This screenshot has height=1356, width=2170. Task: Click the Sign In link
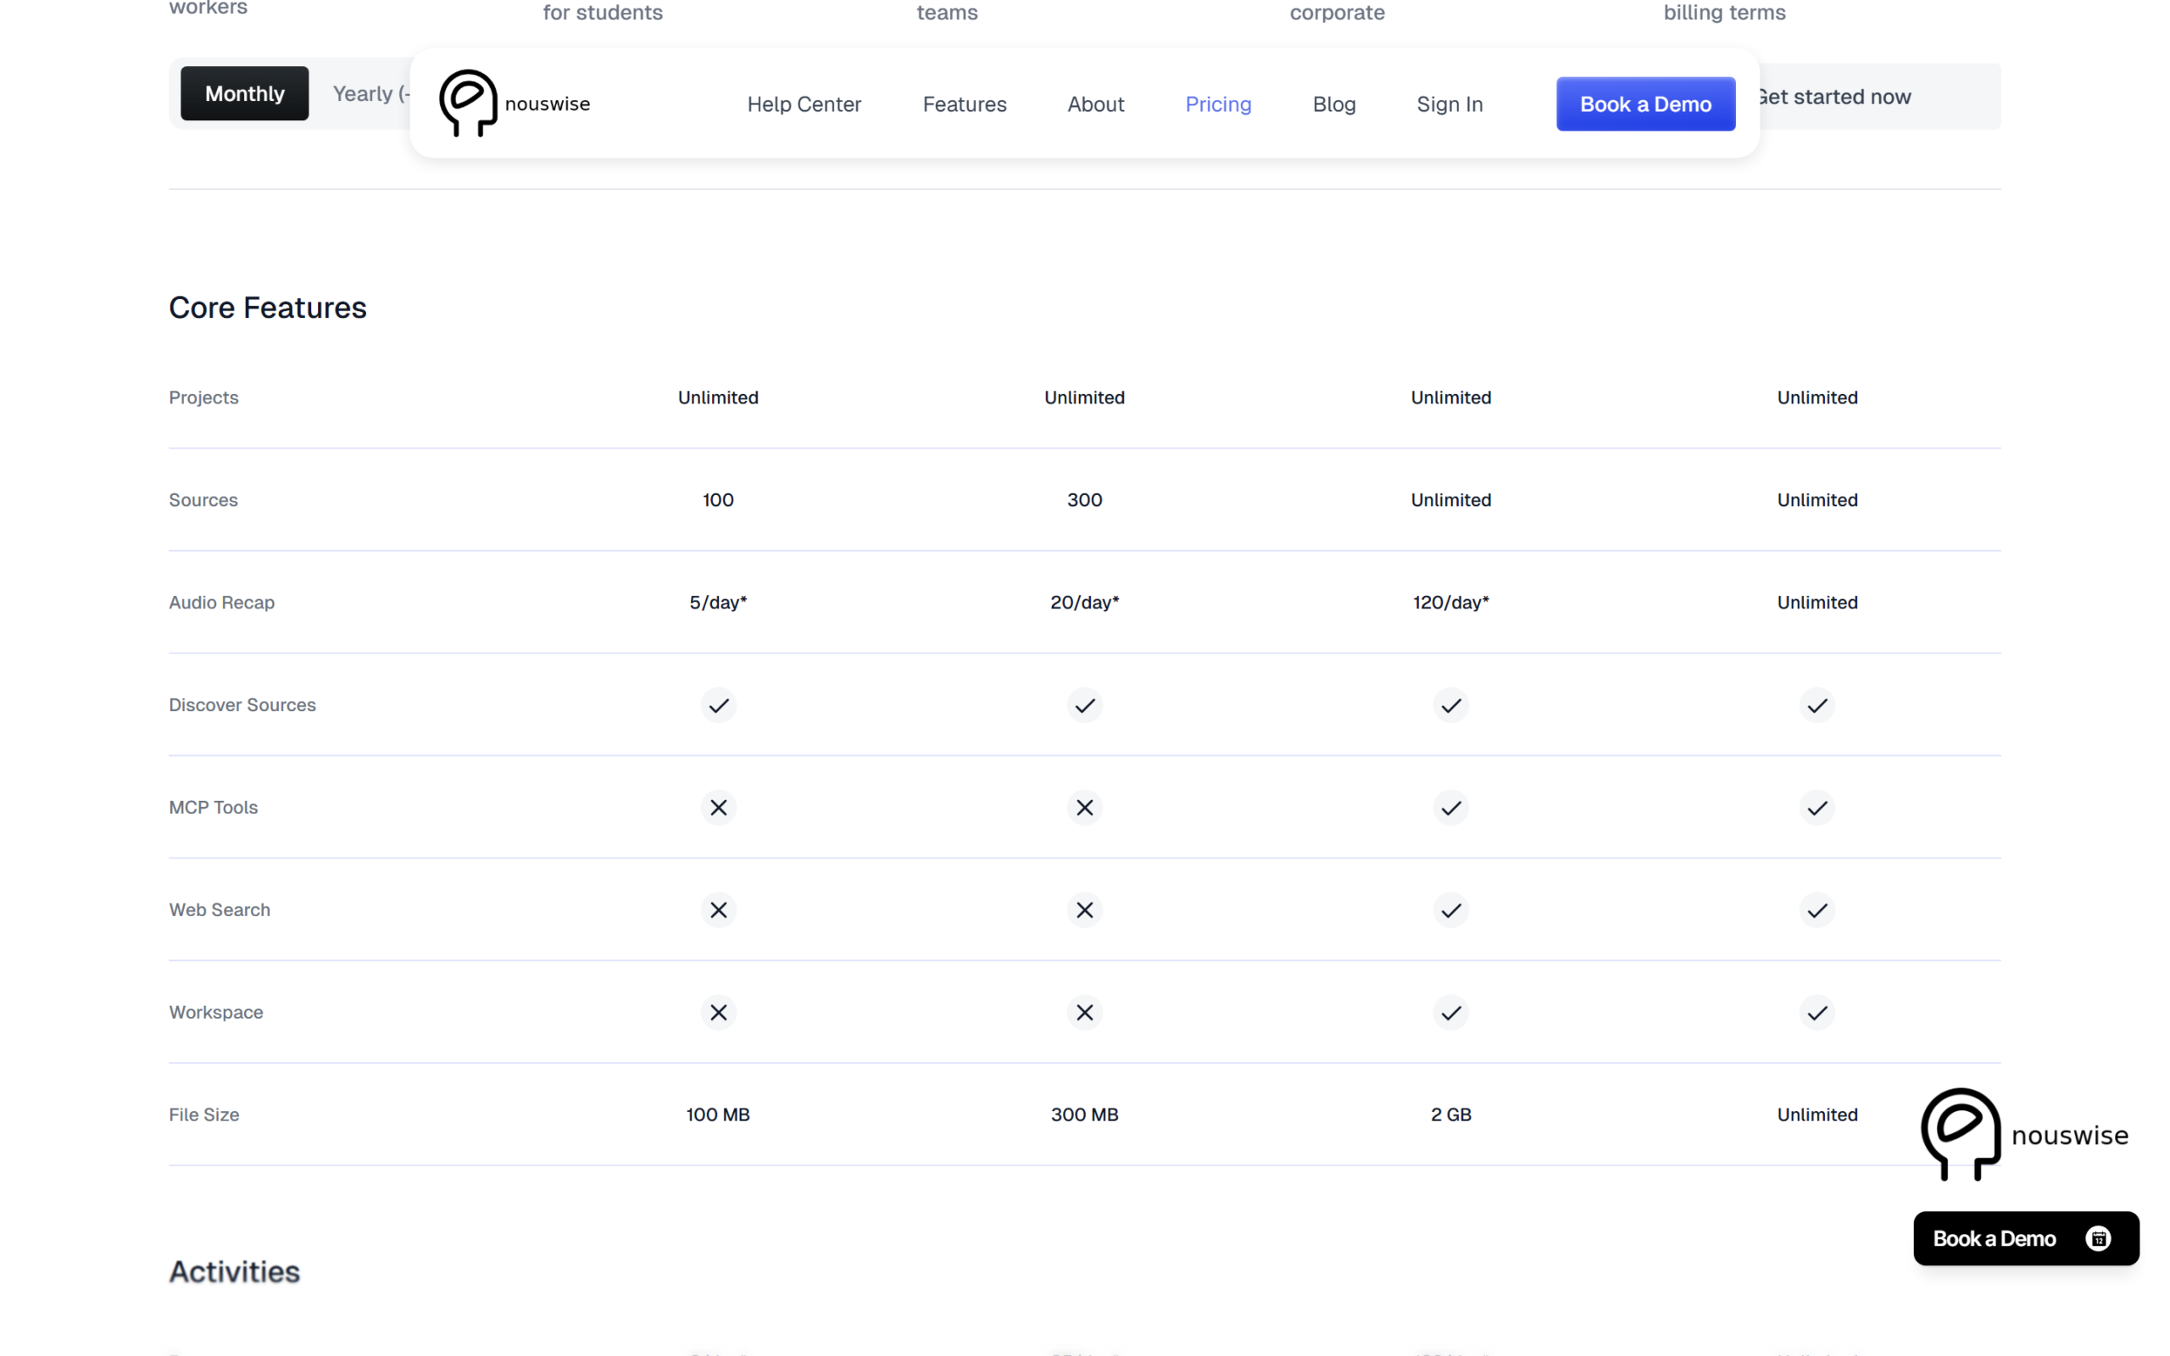pyautogui.click(x=1449, y=104)
